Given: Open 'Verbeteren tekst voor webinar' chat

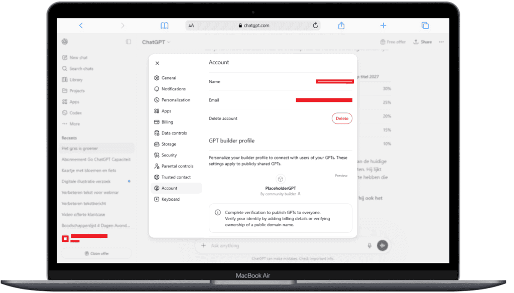Looking at the screenshot, I should [x=97, y=193].
